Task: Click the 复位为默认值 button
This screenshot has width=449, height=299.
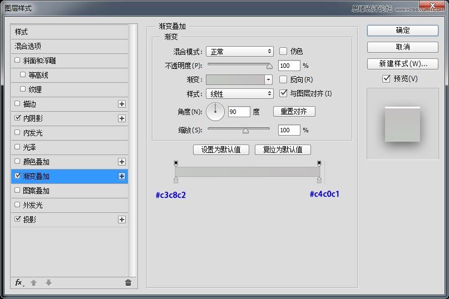Action: (283, 149)
